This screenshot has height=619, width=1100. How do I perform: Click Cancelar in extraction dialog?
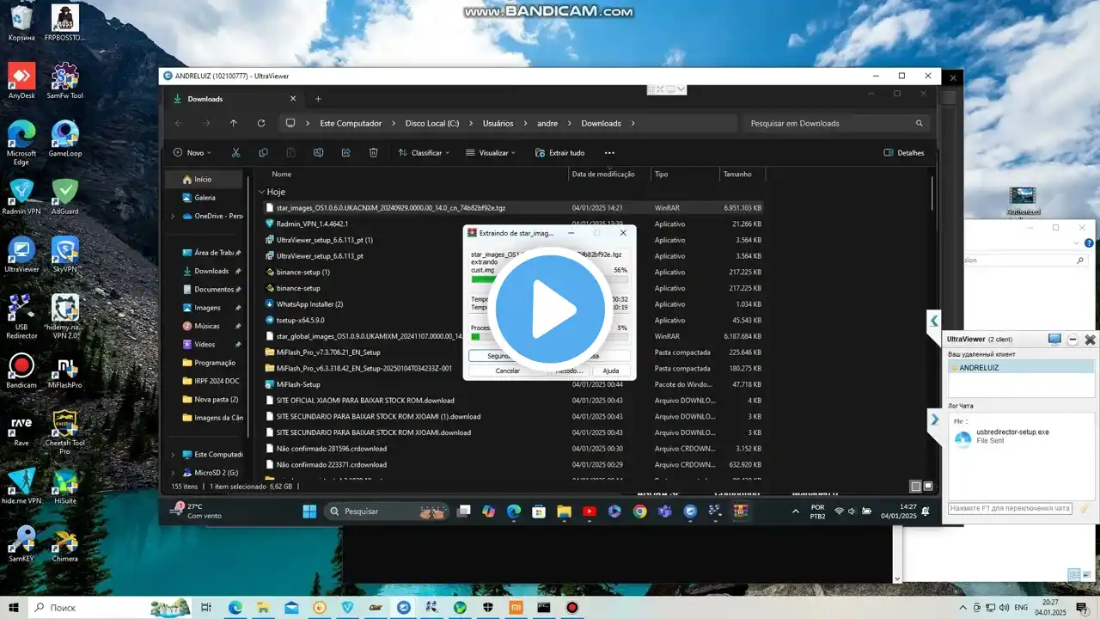[507, 371]
